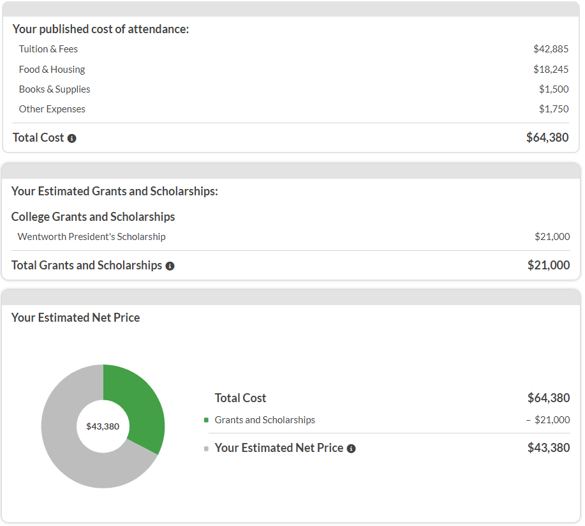
Task: Click the "Grants and Scholarships" chart legend label
Action: (265, 420)
